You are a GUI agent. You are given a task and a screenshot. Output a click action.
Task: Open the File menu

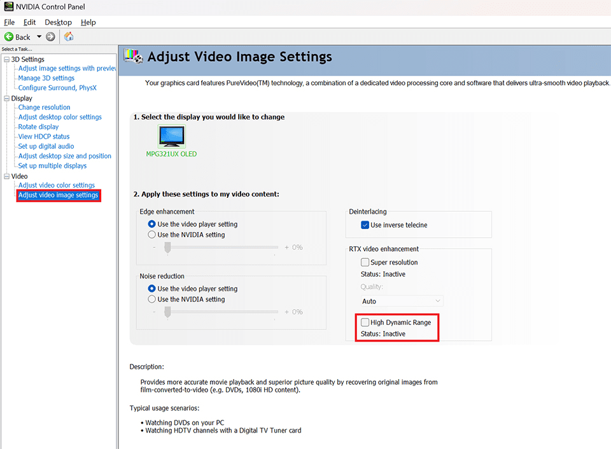[x=10, y=22]
